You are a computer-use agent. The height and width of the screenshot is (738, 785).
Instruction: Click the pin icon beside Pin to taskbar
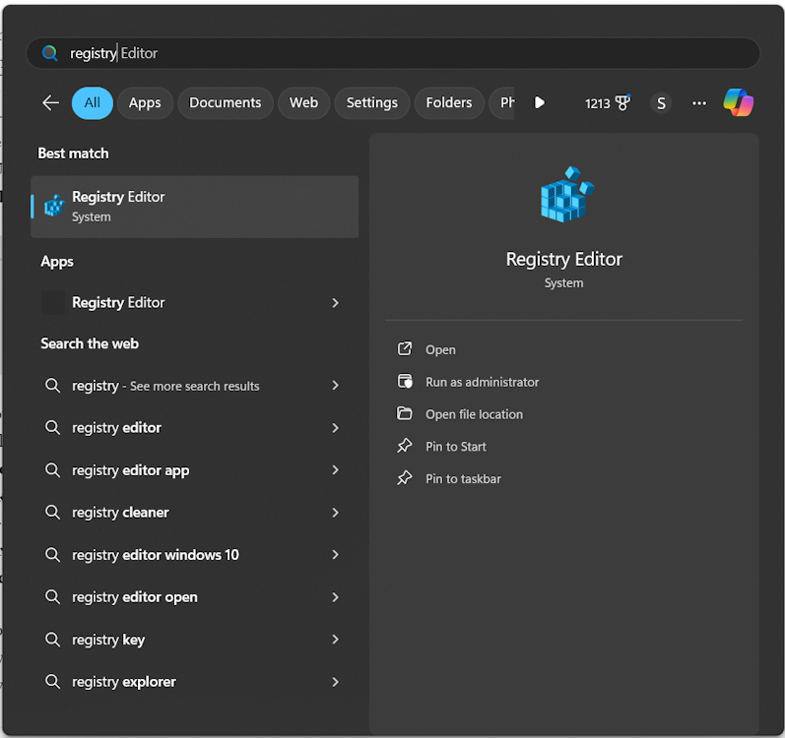click(405, 478)
